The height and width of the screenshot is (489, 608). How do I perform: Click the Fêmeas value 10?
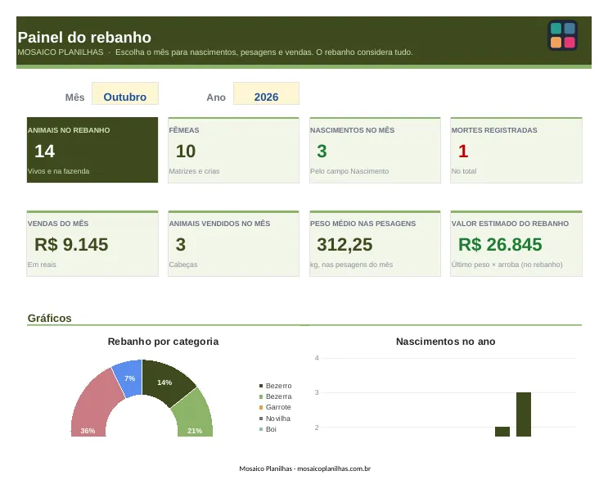[186, 152]
